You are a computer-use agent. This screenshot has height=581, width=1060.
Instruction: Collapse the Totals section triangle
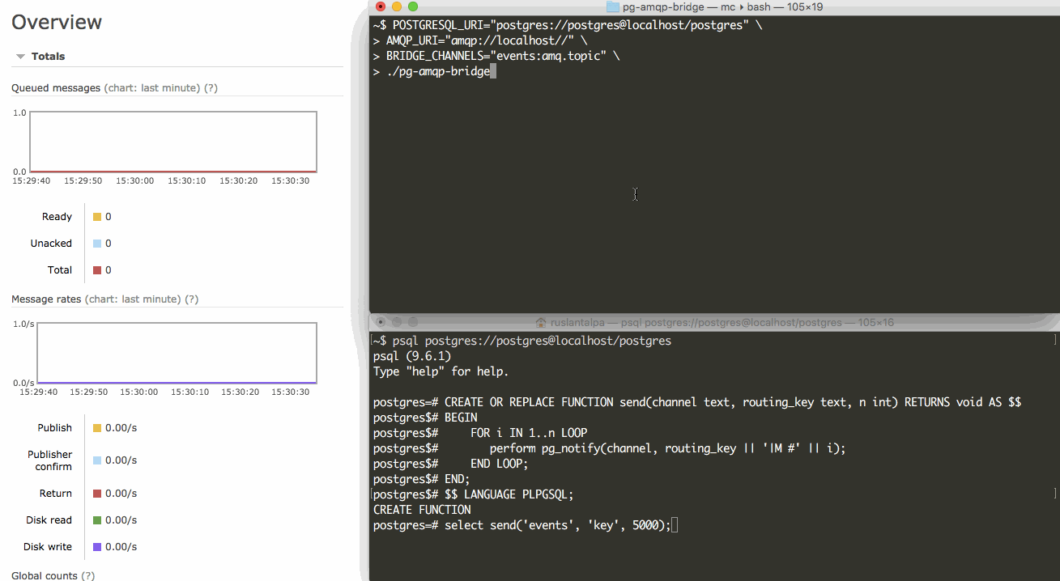tap(21, 57)
